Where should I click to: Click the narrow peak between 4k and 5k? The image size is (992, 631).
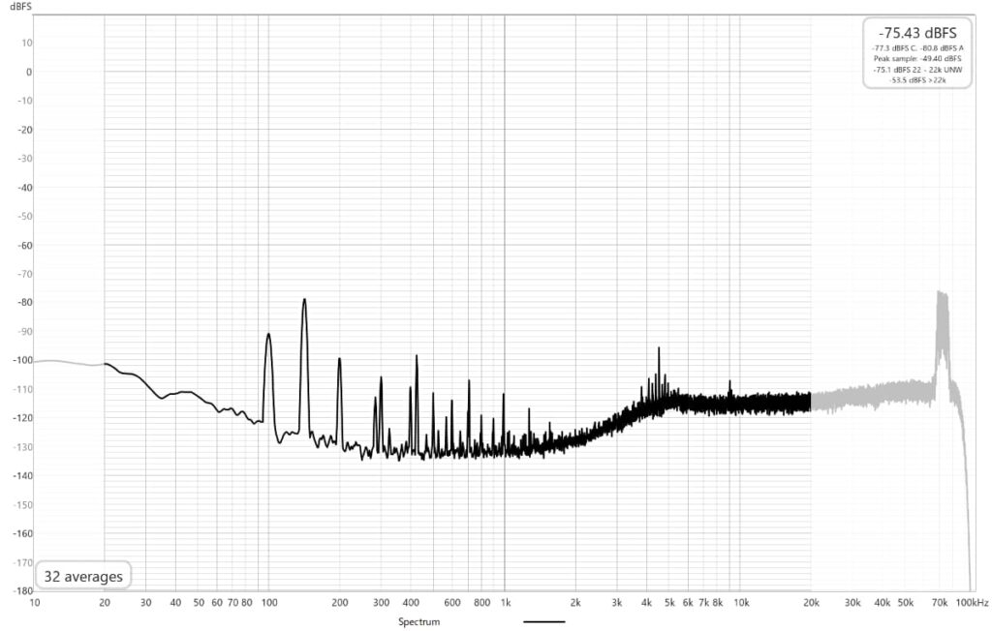coord(660,349)
